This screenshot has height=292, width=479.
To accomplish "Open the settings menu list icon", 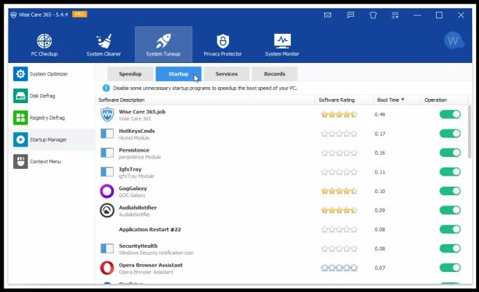I will point(395,15).
